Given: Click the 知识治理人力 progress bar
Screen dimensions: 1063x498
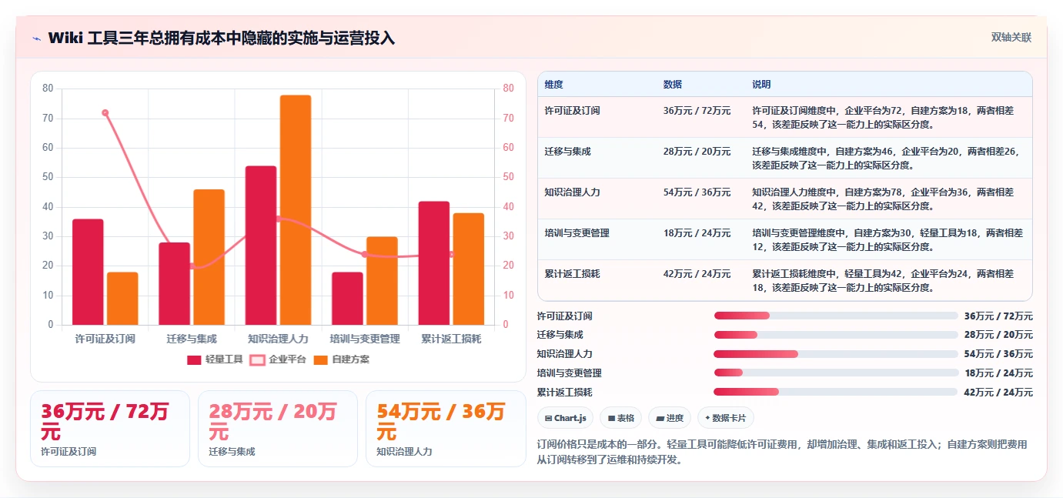Looking at the screenshot, I should 836,354.
